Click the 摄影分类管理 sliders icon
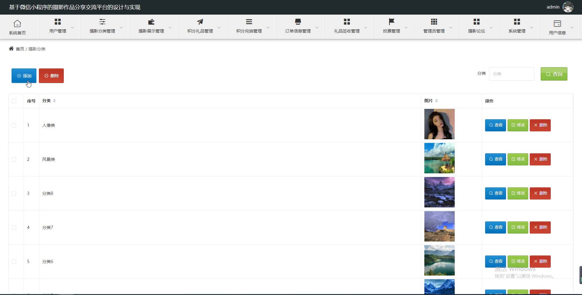Image resolution: width=582 pixels, height=295 pixels. 102,22
